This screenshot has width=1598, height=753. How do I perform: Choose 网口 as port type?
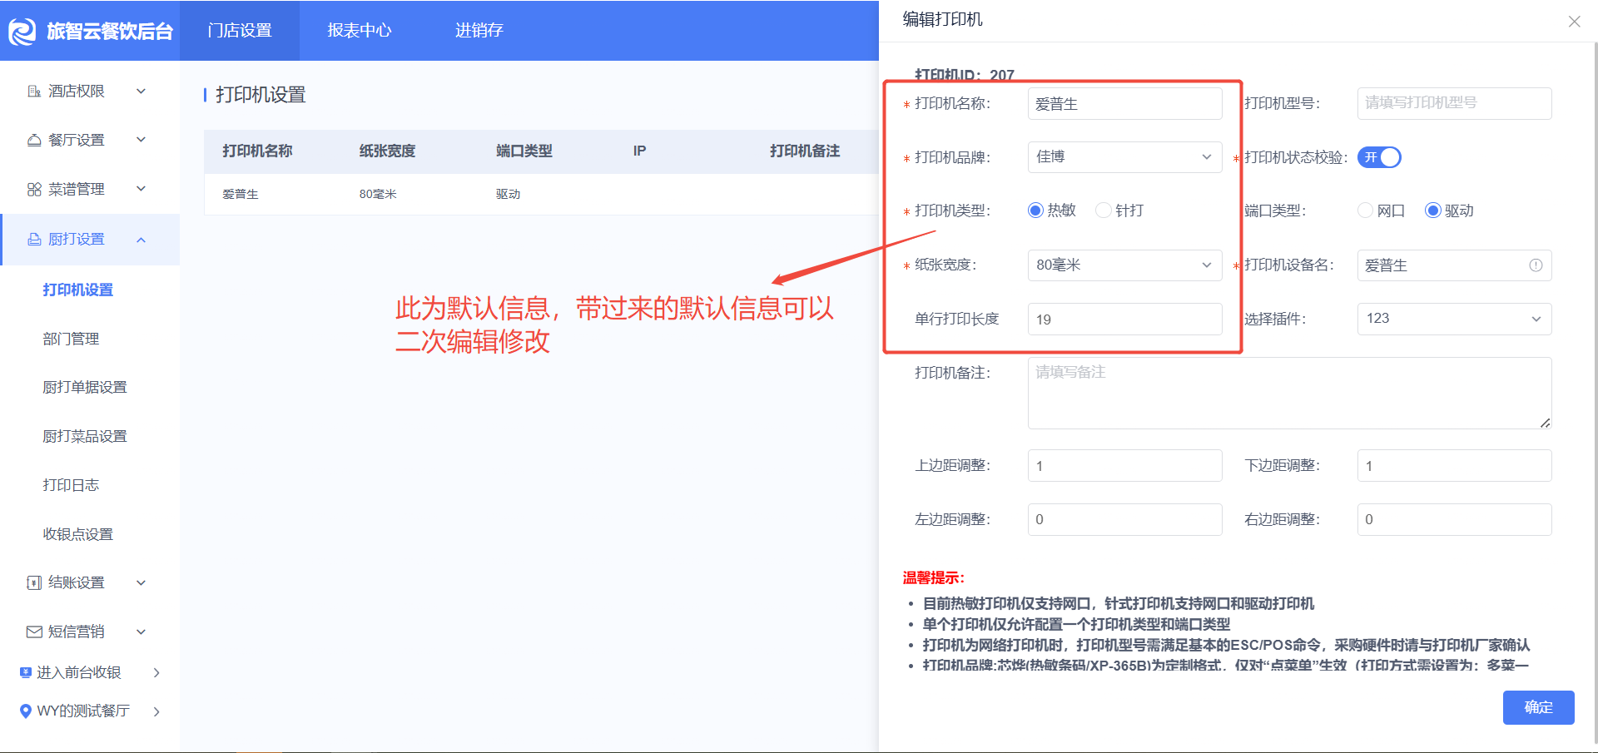coord(1365,211)
